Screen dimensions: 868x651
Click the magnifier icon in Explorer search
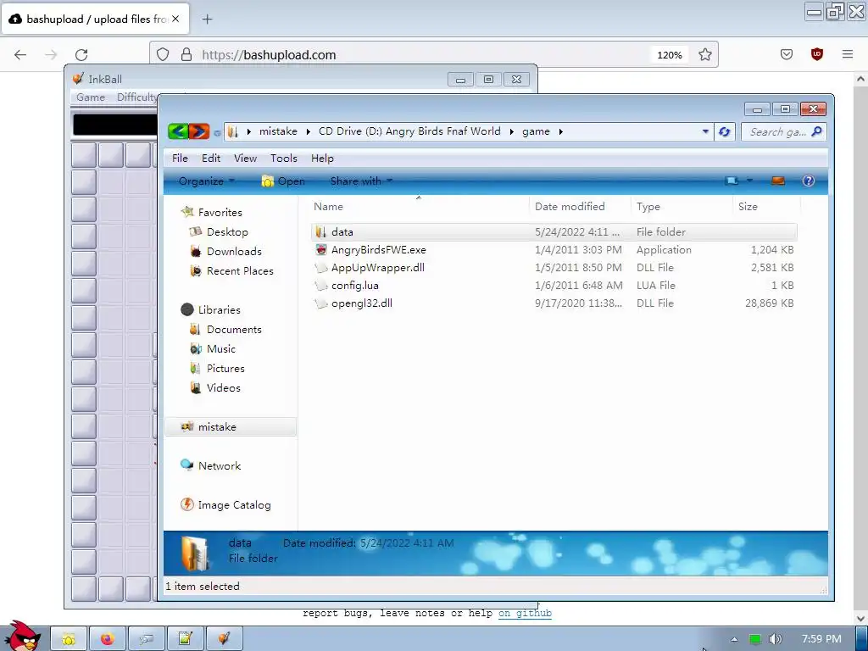click(816, 131)
